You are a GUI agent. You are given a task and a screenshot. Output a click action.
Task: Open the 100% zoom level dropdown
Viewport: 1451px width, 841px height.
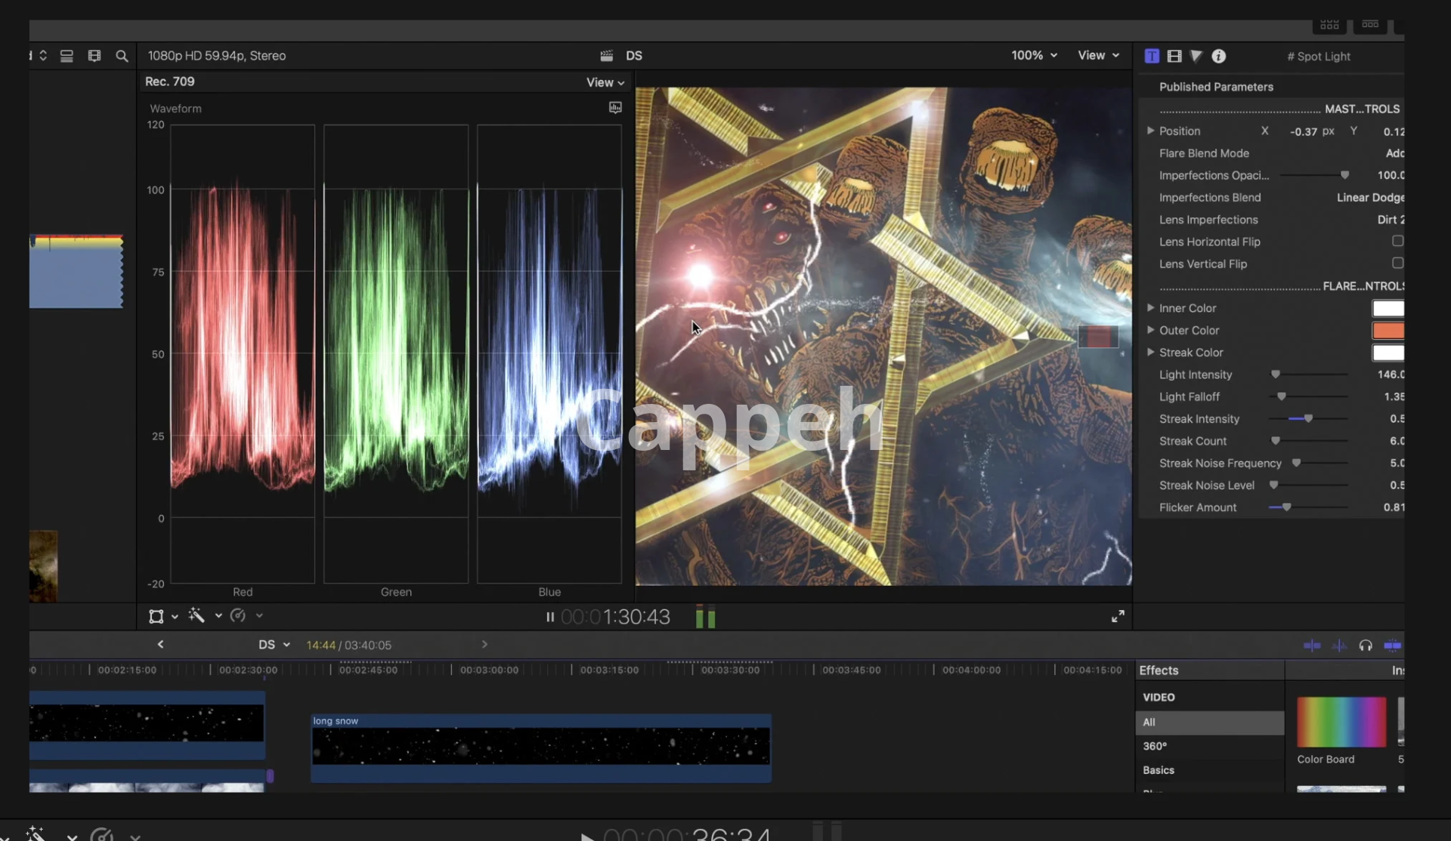click(1034, 55)
